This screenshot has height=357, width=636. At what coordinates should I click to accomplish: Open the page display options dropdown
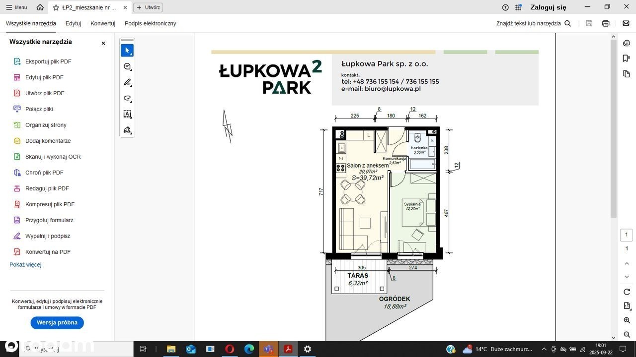tap(627, 306)
